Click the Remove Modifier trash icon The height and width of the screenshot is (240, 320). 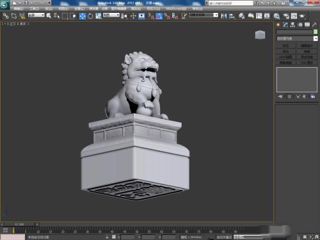[x=304, y=97]
